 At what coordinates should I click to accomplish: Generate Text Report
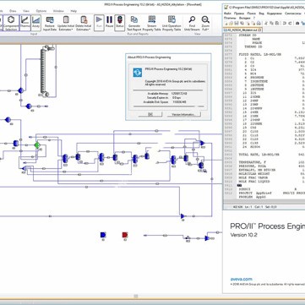(134, 23)
